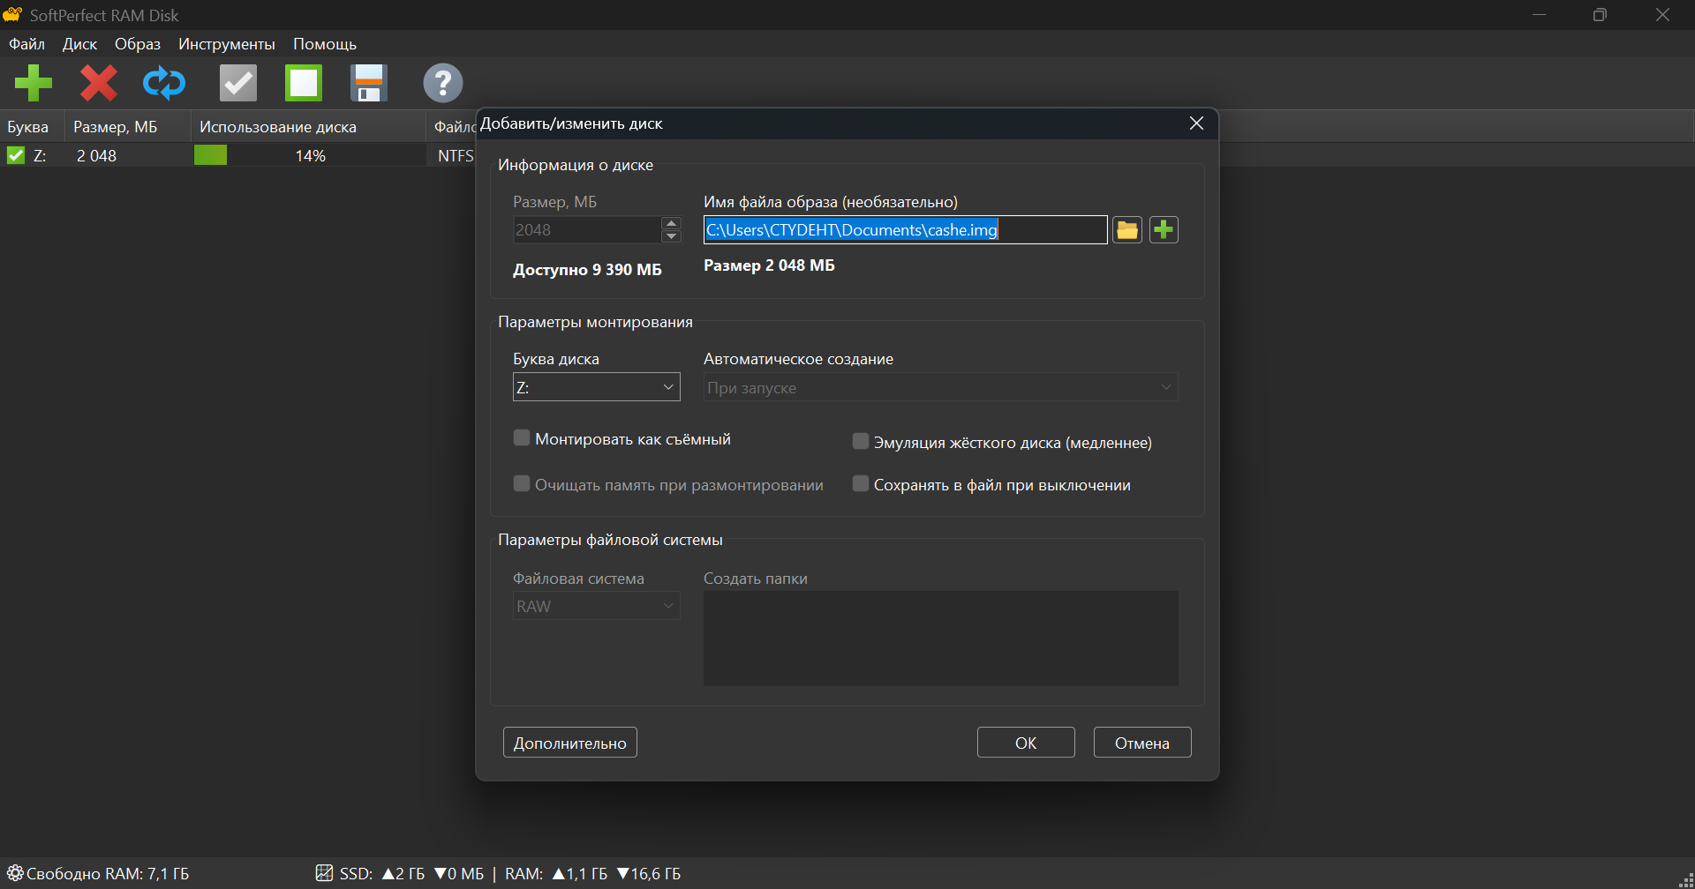Viewport: 1695px width, 889px height.
Task: Open the Автоматическое создание dropdown
Action: tap(941, 387)
